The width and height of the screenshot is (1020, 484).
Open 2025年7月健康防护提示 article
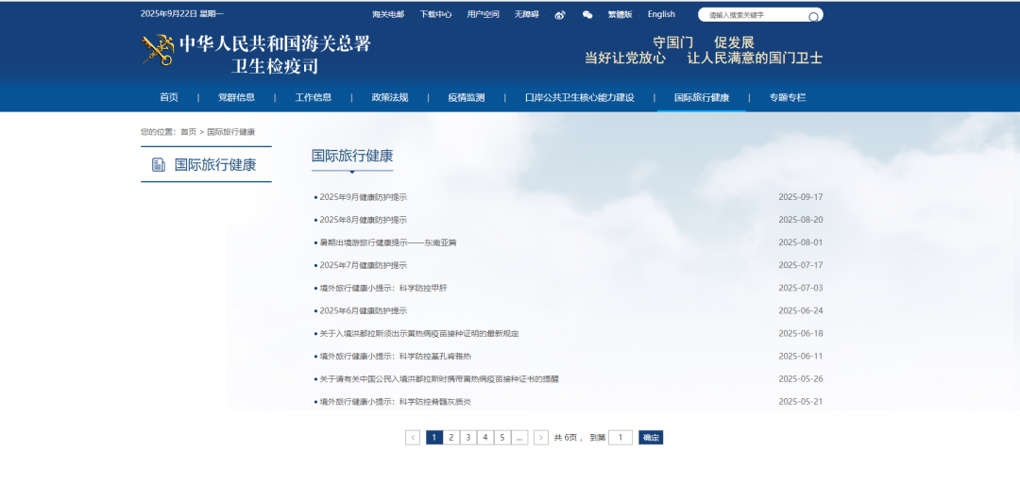[363, 266]
